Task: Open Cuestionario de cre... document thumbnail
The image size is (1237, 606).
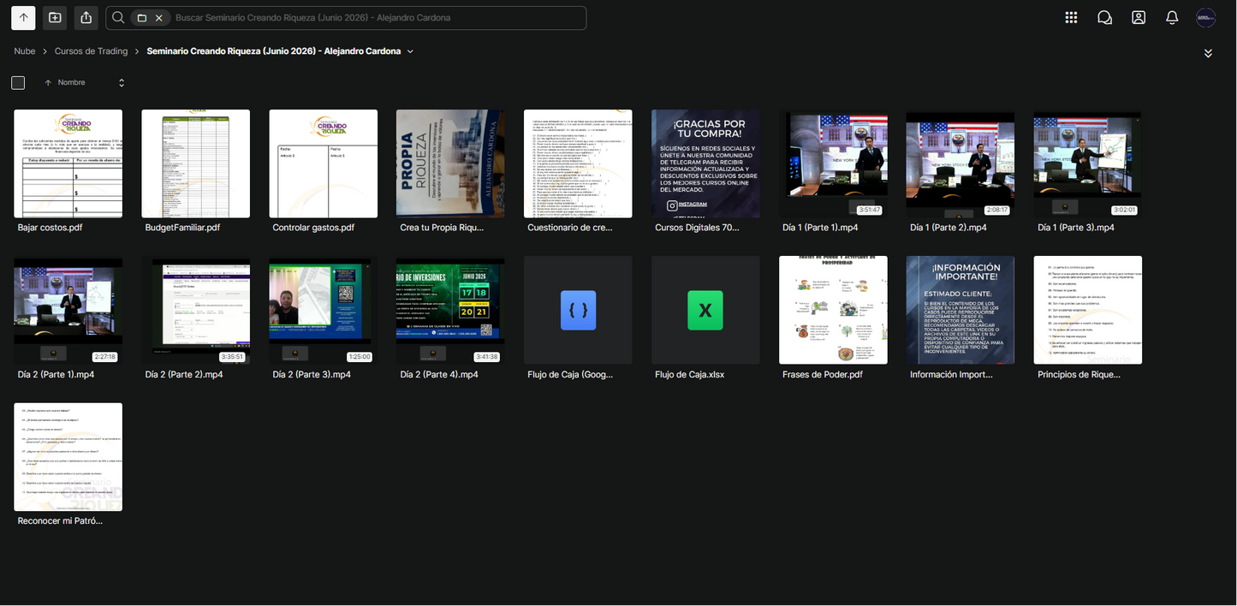Action: 578,163
